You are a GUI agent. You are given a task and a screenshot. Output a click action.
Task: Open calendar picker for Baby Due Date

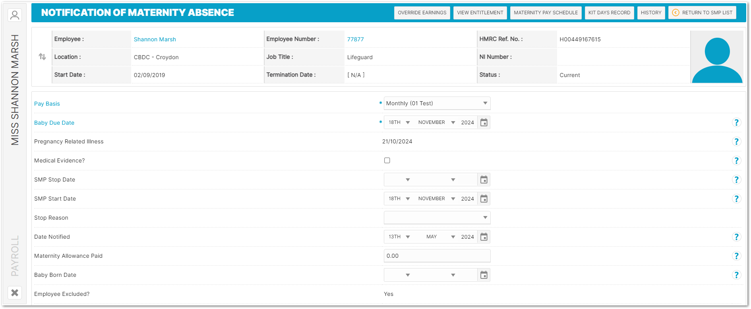(484, 122)
